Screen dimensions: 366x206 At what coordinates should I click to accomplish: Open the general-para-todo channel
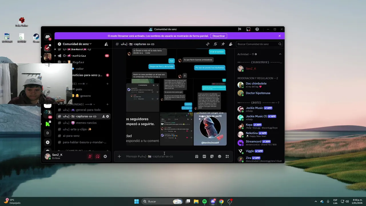83,110
